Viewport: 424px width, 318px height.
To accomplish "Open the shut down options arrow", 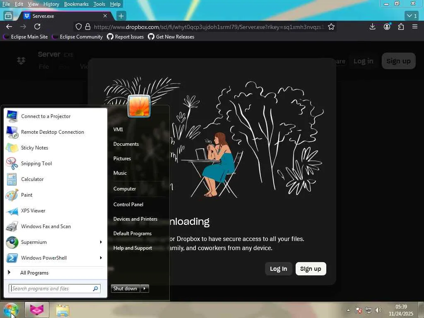I will pyautogui.click(x=145, y=289).
